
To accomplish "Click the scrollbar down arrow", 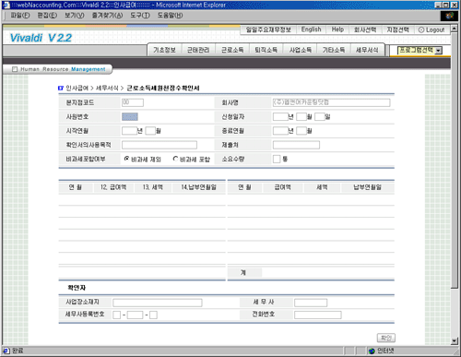I will (x=455, y=340).
